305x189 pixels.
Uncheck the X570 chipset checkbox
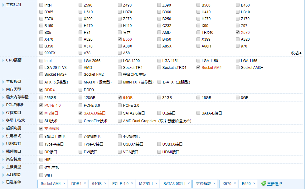pos(237,32)
